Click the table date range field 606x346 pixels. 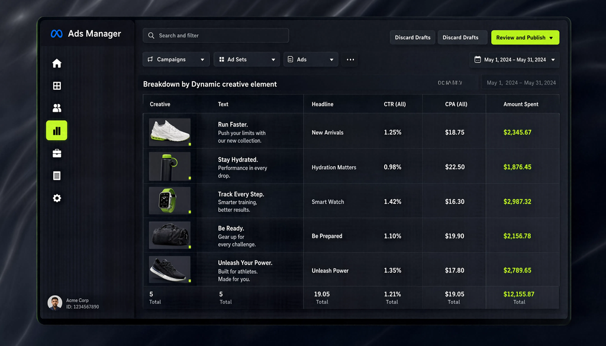point(520,83)
